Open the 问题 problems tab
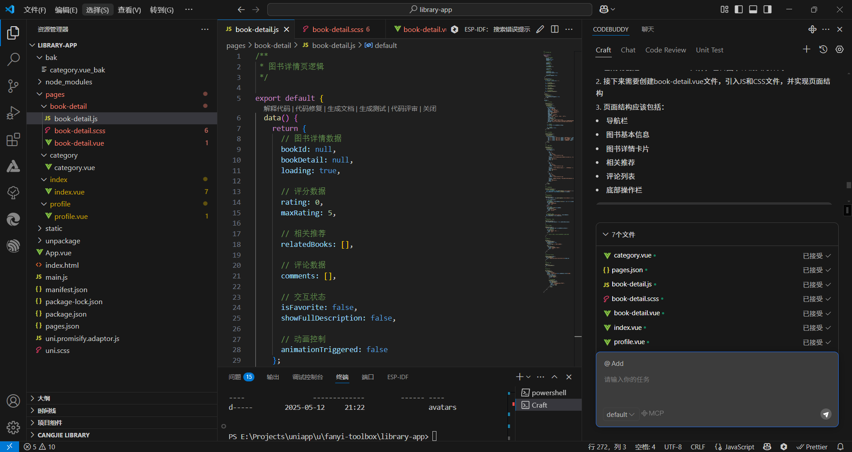Image resolution: width=852 pixels, height=452 pixels. tap(241, 377)
